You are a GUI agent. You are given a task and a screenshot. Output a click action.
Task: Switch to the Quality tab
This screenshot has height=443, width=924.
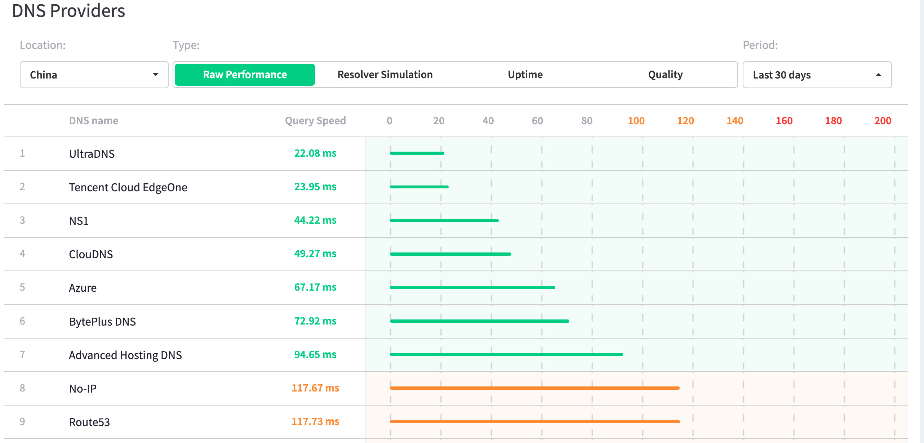tap(665, 75)
